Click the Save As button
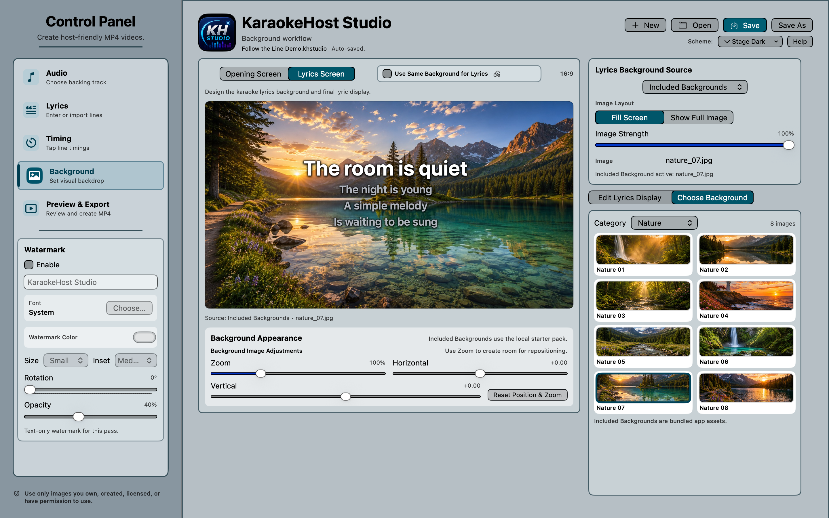 point(792,25)
